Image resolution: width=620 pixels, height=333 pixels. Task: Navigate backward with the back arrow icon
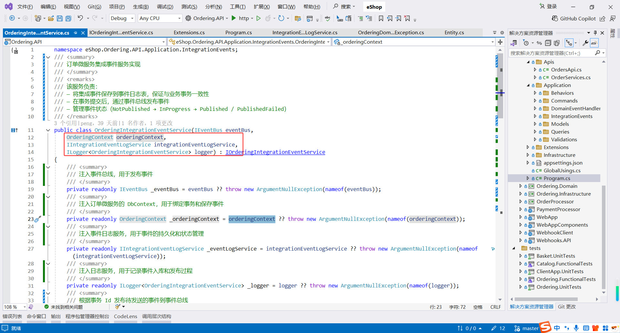point(12,18)
